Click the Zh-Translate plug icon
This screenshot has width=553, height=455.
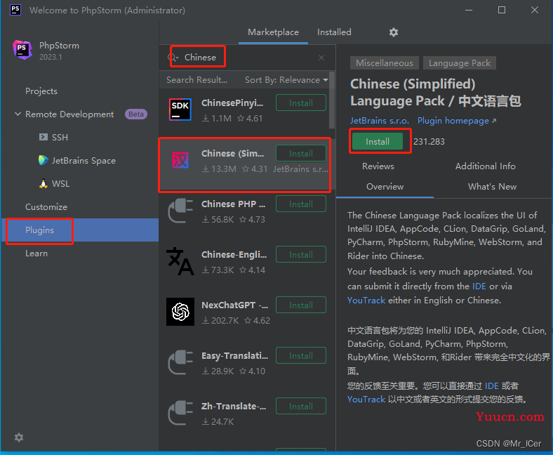pyautogui.click(x=180, y=413)
